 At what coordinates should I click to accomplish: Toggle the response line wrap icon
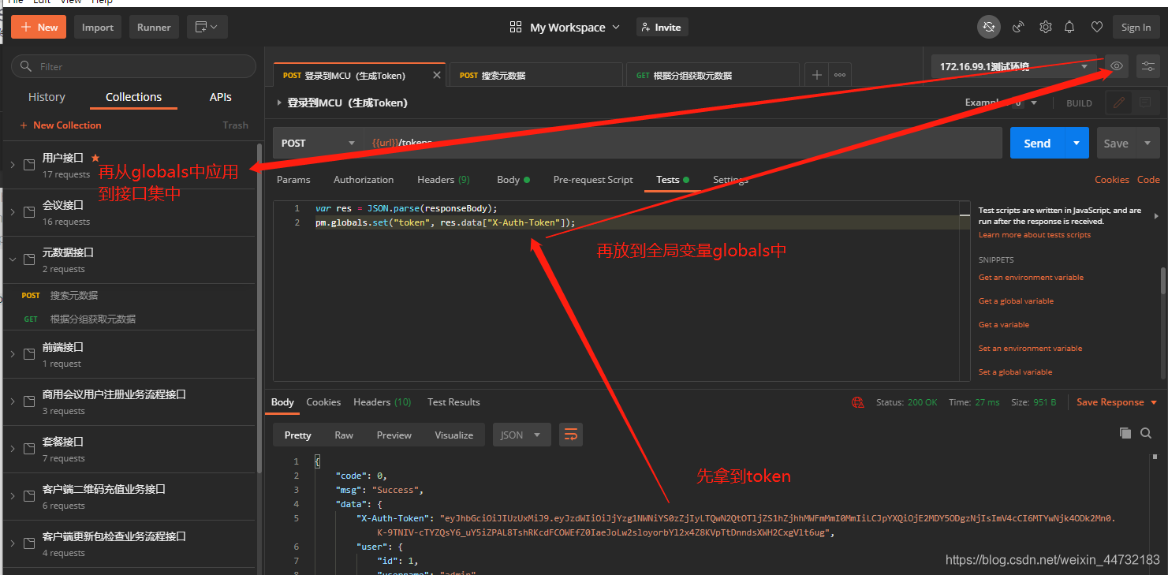click(x=571, y=435)
